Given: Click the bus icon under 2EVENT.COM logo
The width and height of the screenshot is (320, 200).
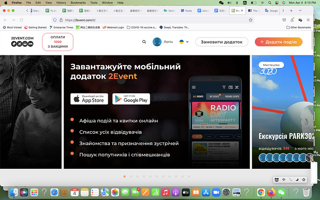Looking at the screenshot, I should [25, 44].
